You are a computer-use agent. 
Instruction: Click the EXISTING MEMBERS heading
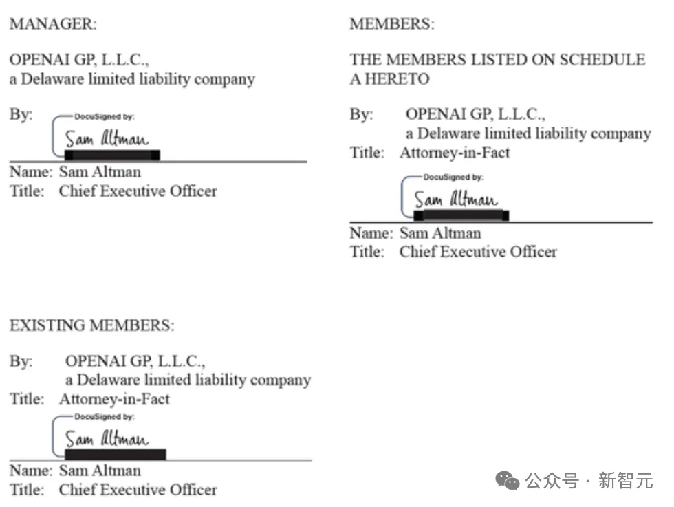pos(91,325)
